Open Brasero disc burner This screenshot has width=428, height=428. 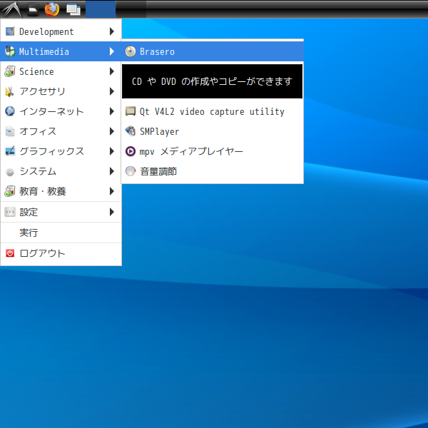(157, 51)
